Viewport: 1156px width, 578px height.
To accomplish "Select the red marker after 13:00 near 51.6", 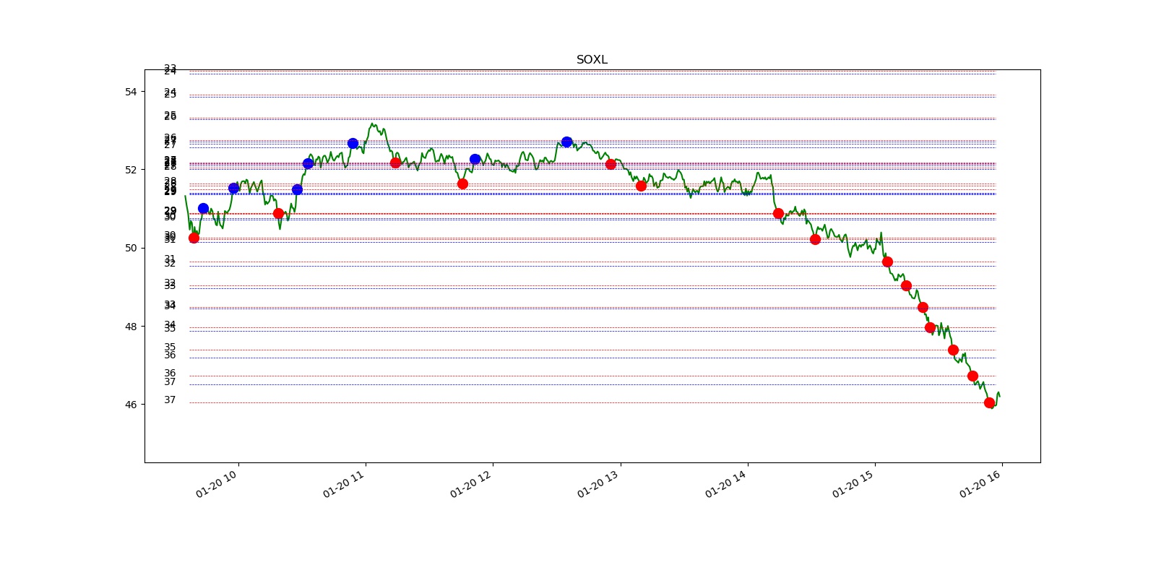I will click(x=641, y=186).
